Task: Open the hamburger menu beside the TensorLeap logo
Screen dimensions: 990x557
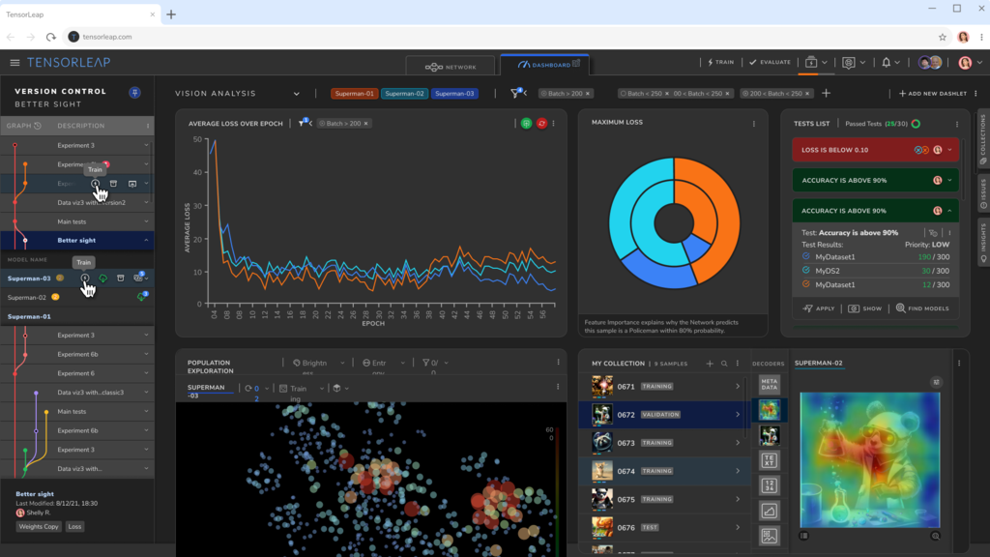Action: (15, 63)
